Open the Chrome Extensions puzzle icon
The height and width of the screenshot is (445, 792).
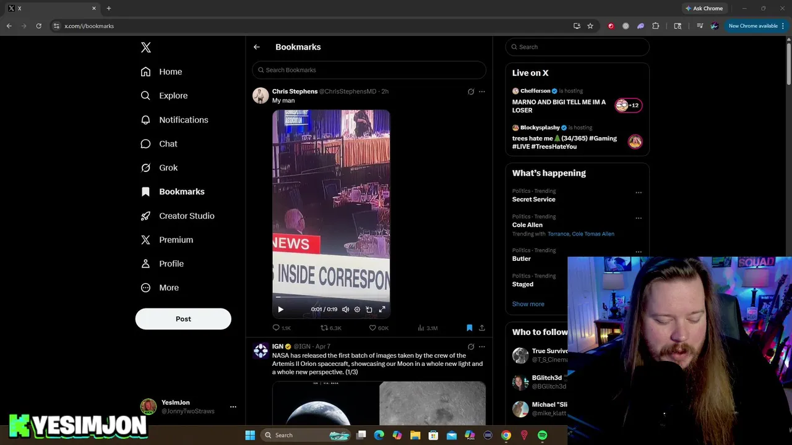(656, 26)
